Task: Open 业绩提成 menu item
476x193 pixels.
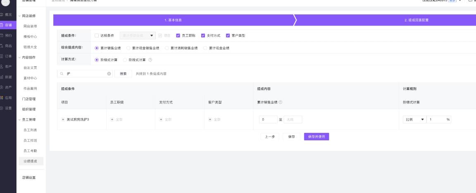Action: [x=30, y=161]
